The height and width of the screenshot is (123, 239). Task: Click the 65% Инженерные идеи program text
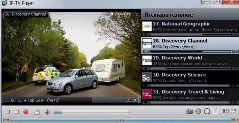click(x=195, y=29)
